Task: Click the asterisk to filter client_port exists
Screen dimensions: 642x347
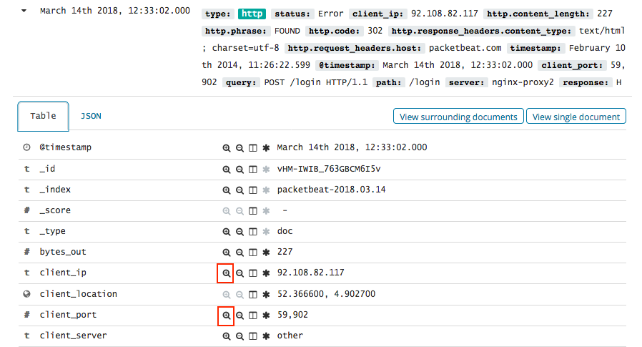Action: pos(266,315)
